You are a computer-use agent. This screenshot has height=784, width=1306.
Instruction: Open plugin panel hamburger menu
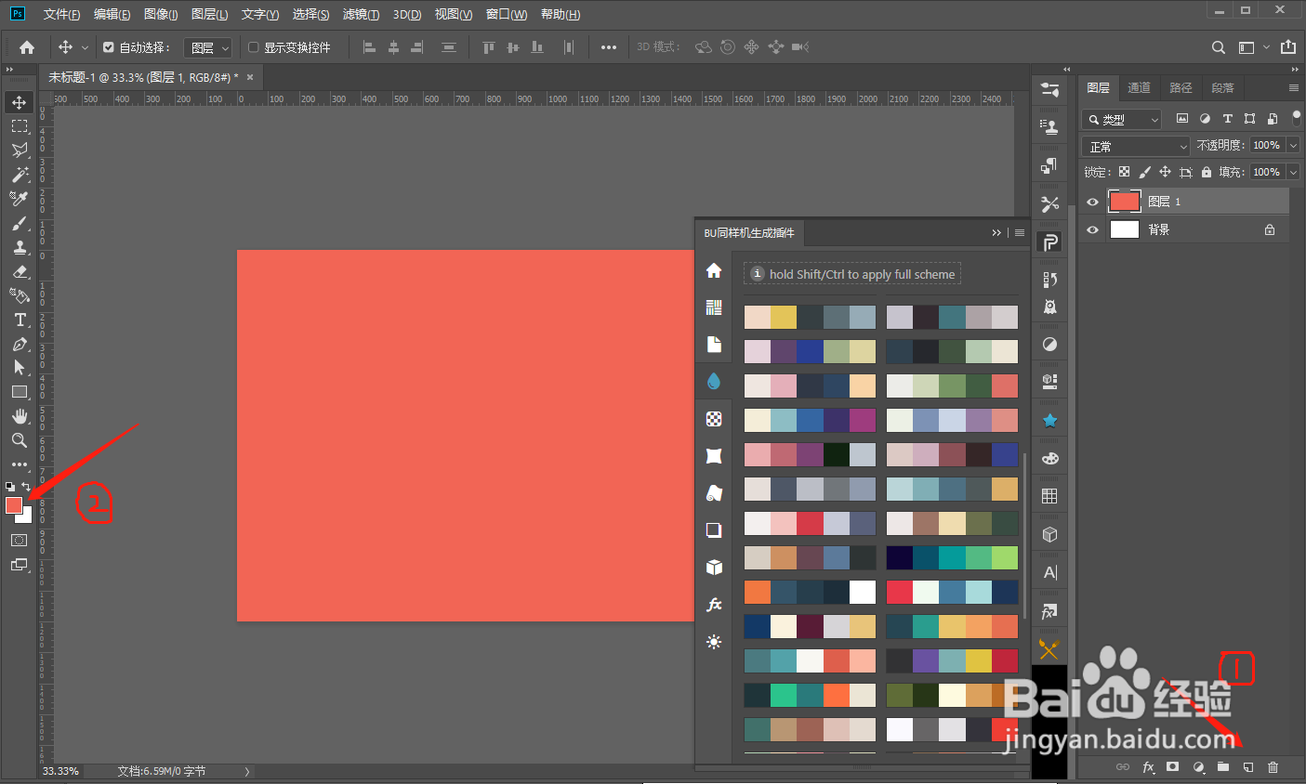click(1020, 232)
